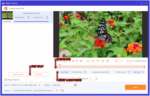Decrease the Set End time value
This screenshot has width=150, height=96.
pos(128,73)
